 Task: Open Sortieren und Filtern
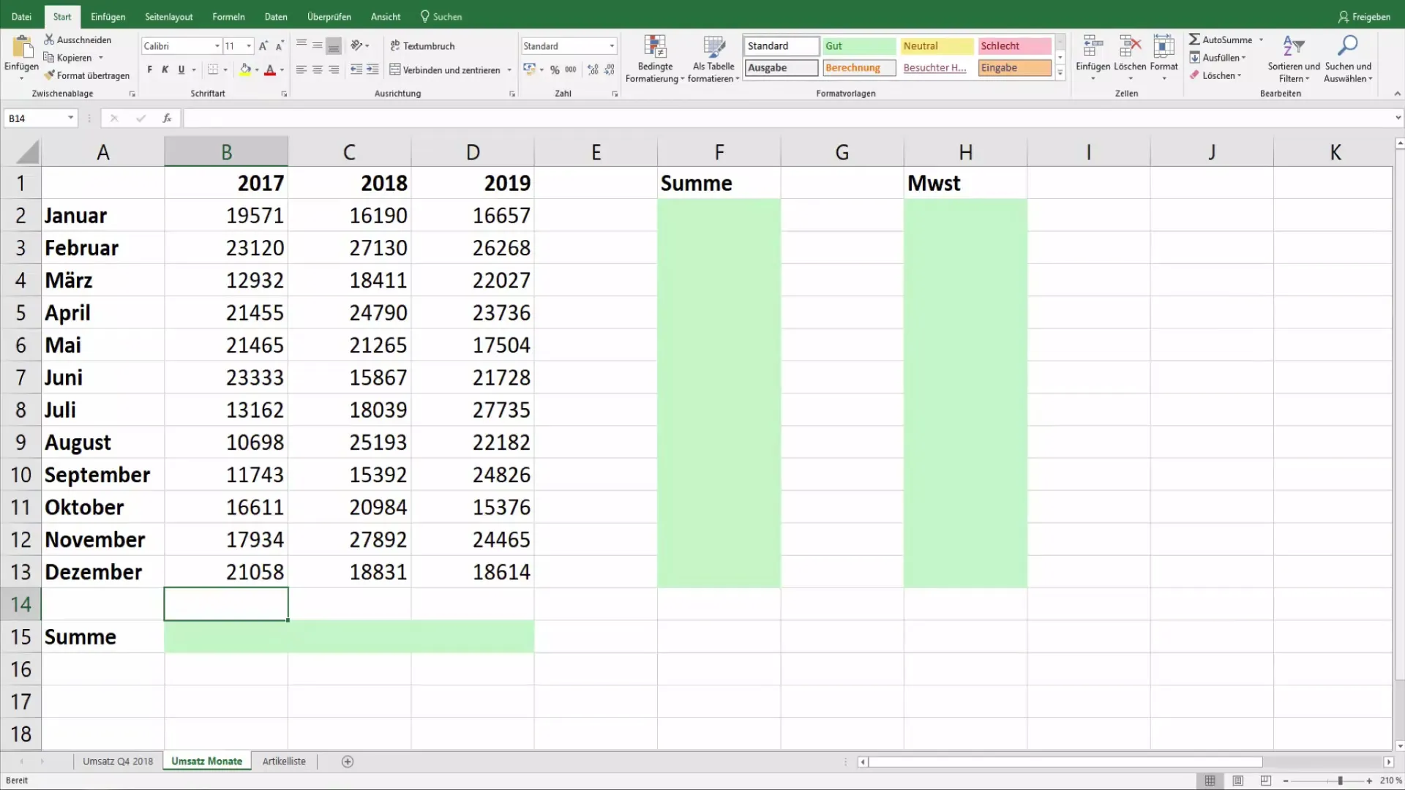point(1294,59)
